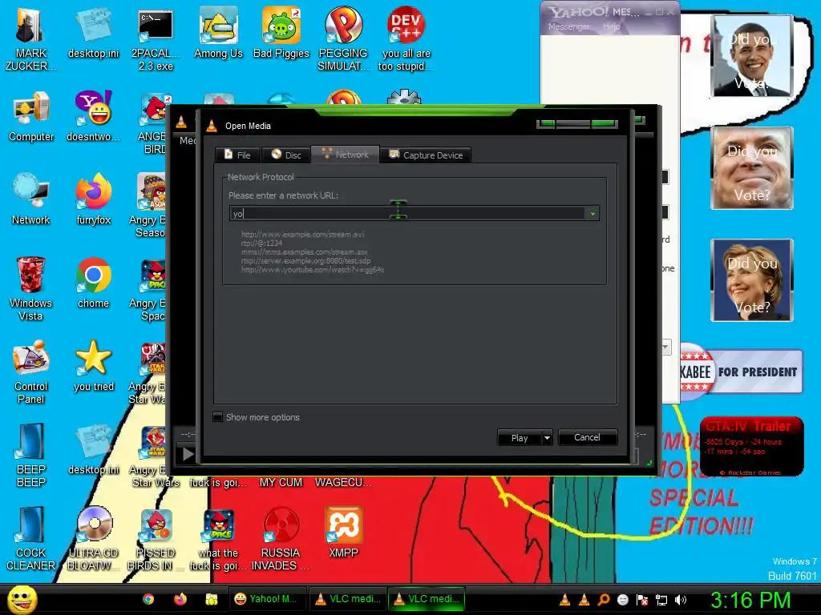821x615 pixels.
Task: Open the Disc tab
Action: [286, 155]
